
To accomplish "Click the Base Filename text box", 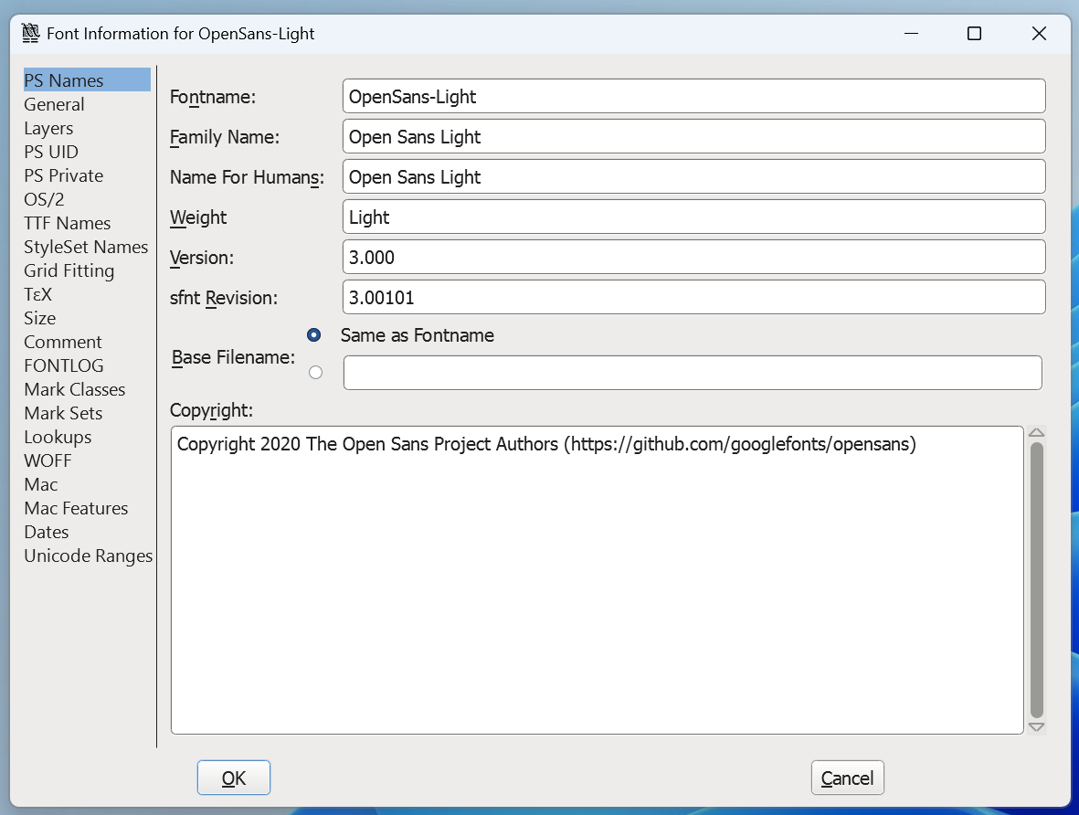I will coord(692,373).
